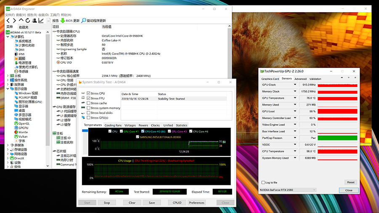Select 便携式计算机 tree item
Screen dimensions: 379x213
(28, 67)
